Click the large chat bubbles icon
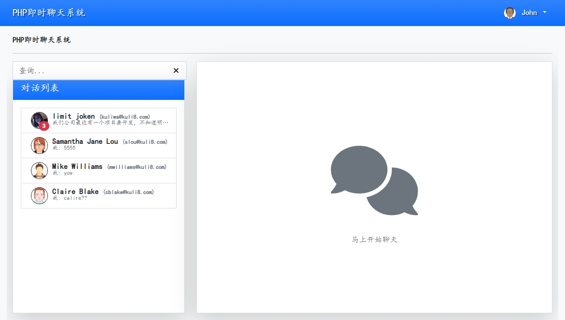This screenshot has width=565, height=320. tap(374, 181)
